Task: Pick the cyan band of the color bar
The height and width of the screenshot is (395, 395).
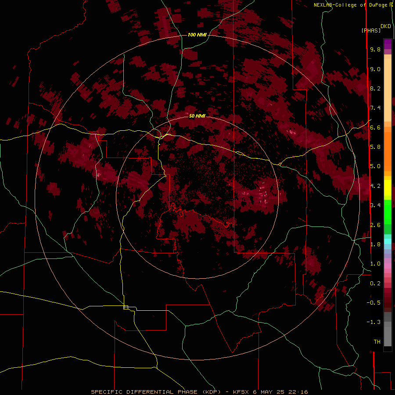Action: [x=388, y=241]
